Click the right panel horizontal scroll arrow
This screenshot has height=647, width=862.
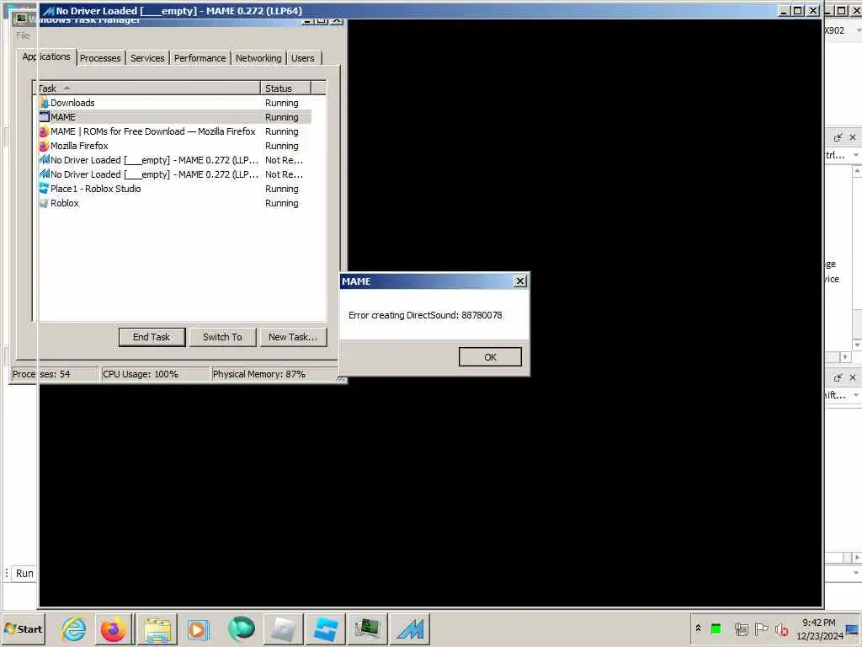pos(844,357)
